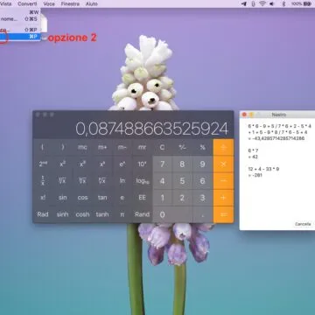Screen dimensions: 315x315
Task: Click the x factorial key
Action: tap(43, 198)
